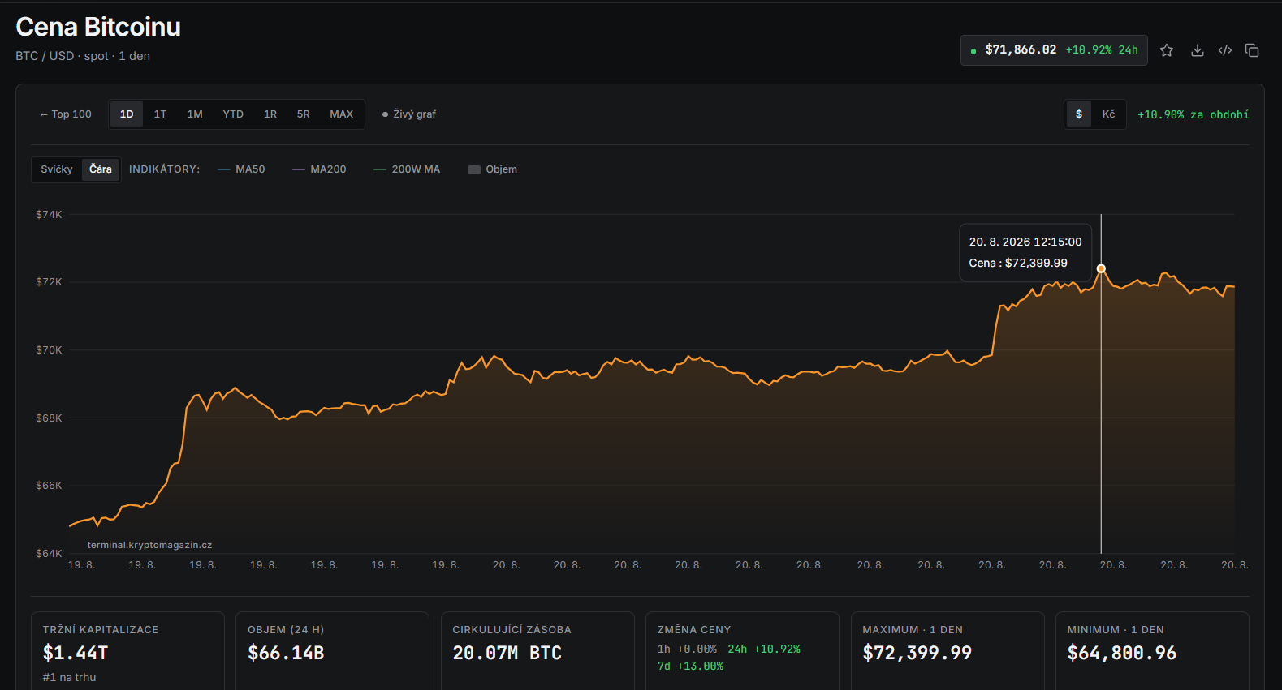Select the YTD time range
This screenshot has width=1282, height=690.
(x=233, y=114)
